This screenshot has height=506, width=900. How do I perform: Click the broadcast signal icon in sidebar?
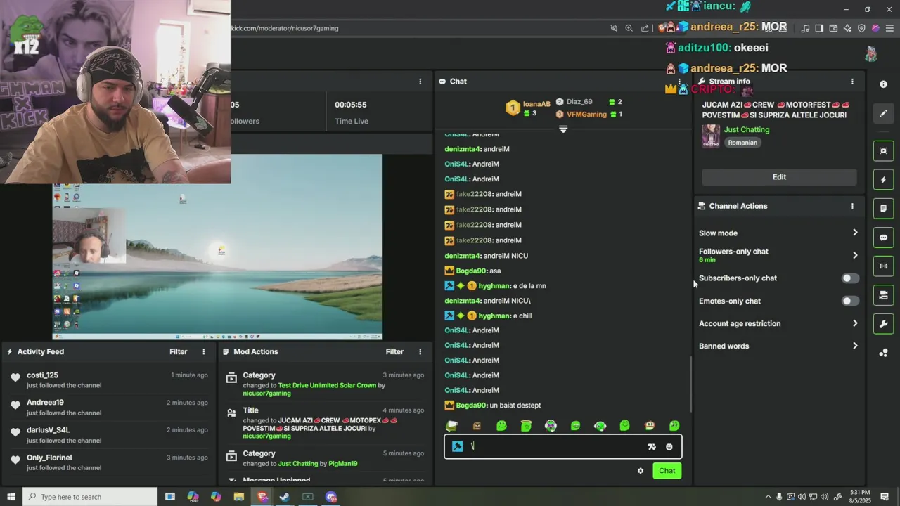click(883, 266)
